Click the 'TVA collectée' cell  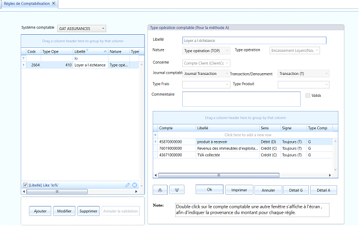228,155
